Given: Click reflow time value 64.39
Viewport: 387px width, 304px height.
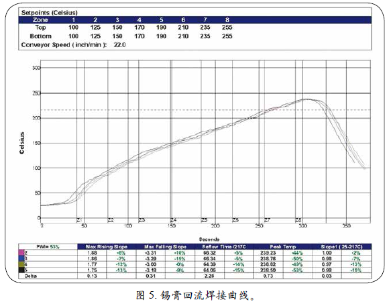Looking at the screenshot, I should 209,264.
